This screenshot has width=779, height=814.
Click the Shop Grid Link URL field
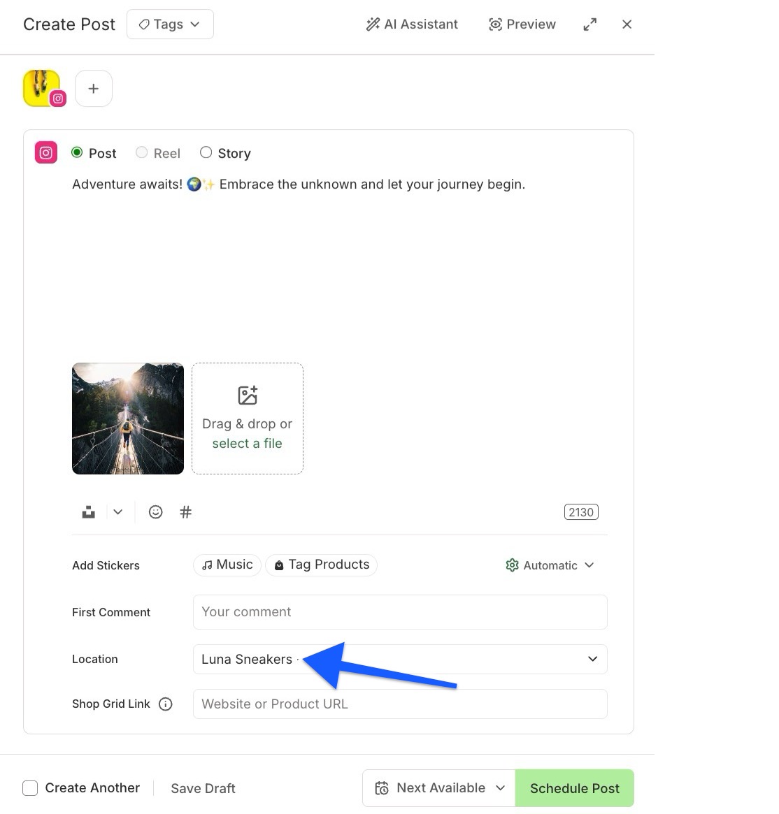click(399, 704)
